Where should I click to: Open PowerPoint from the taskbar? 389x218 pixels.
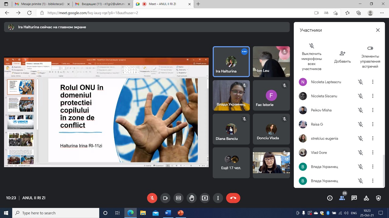(181, 213)
